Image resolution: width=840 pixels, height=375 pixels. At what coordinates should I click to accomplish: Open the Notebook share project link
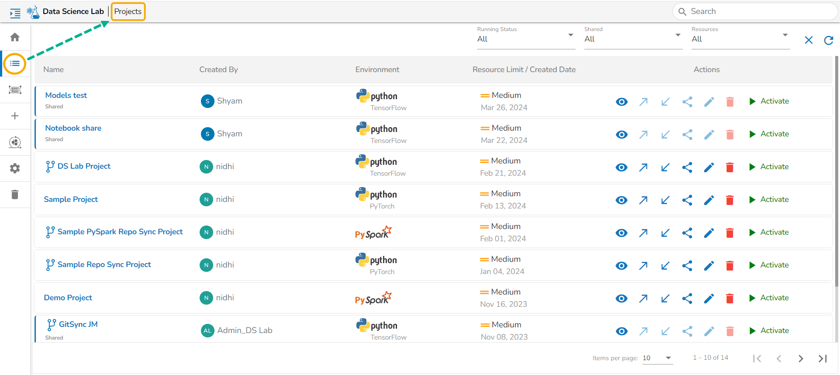(73, 128)
